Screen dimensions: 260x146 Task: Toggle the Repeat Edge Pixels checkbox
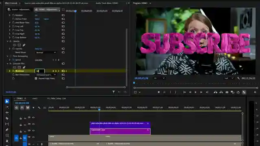(36, 78)
